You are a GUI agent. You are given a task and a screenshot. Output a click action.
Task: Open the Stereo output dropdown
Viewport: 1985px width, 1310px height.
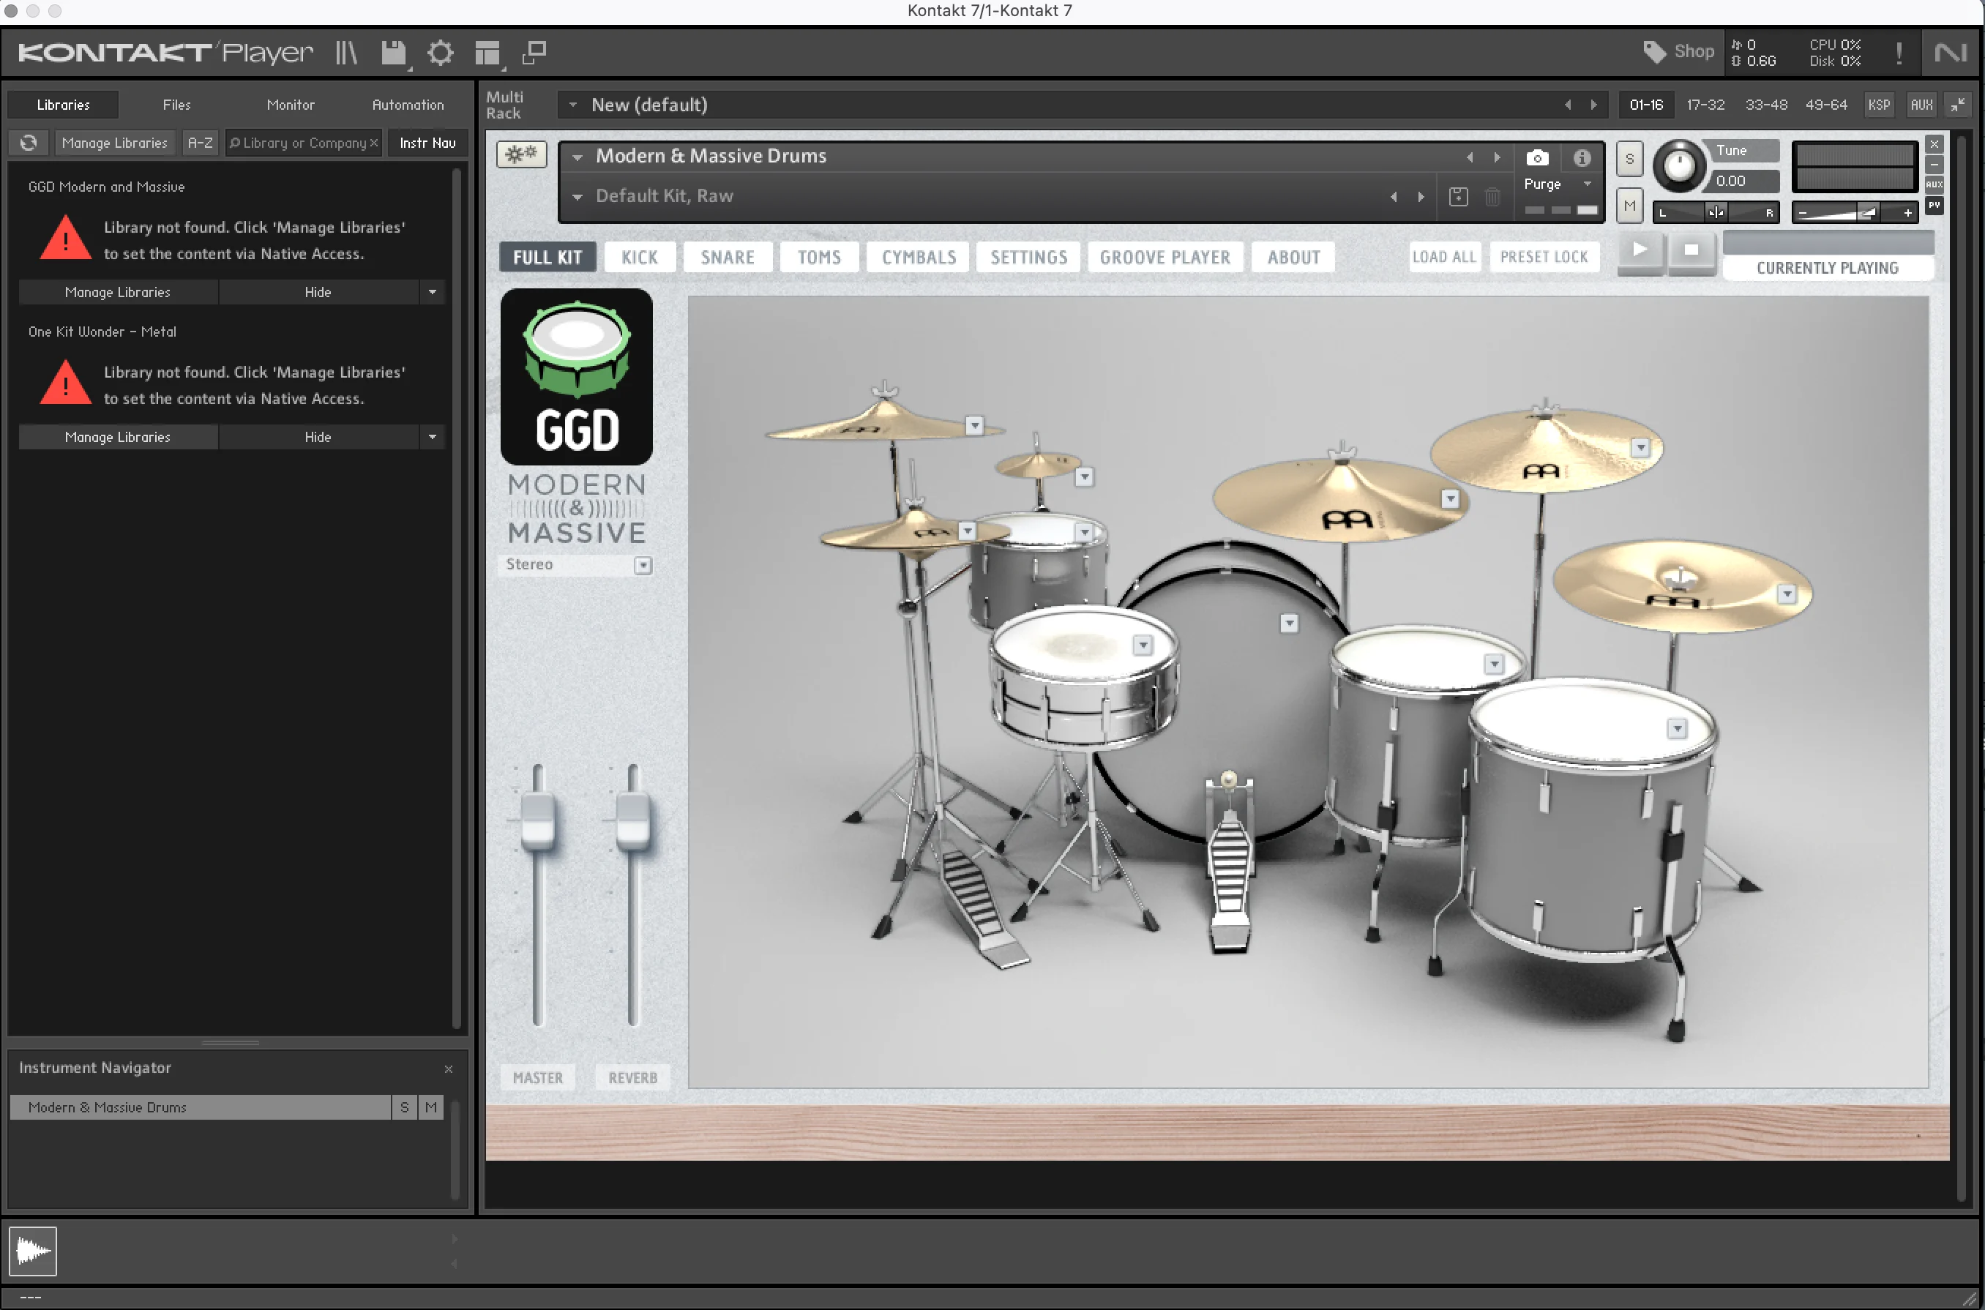tap(643, 566)
